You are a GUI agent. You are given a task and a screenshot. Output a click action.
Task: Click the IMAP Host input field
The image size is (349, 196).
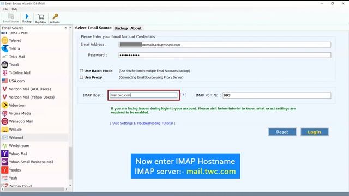point(143,95)
